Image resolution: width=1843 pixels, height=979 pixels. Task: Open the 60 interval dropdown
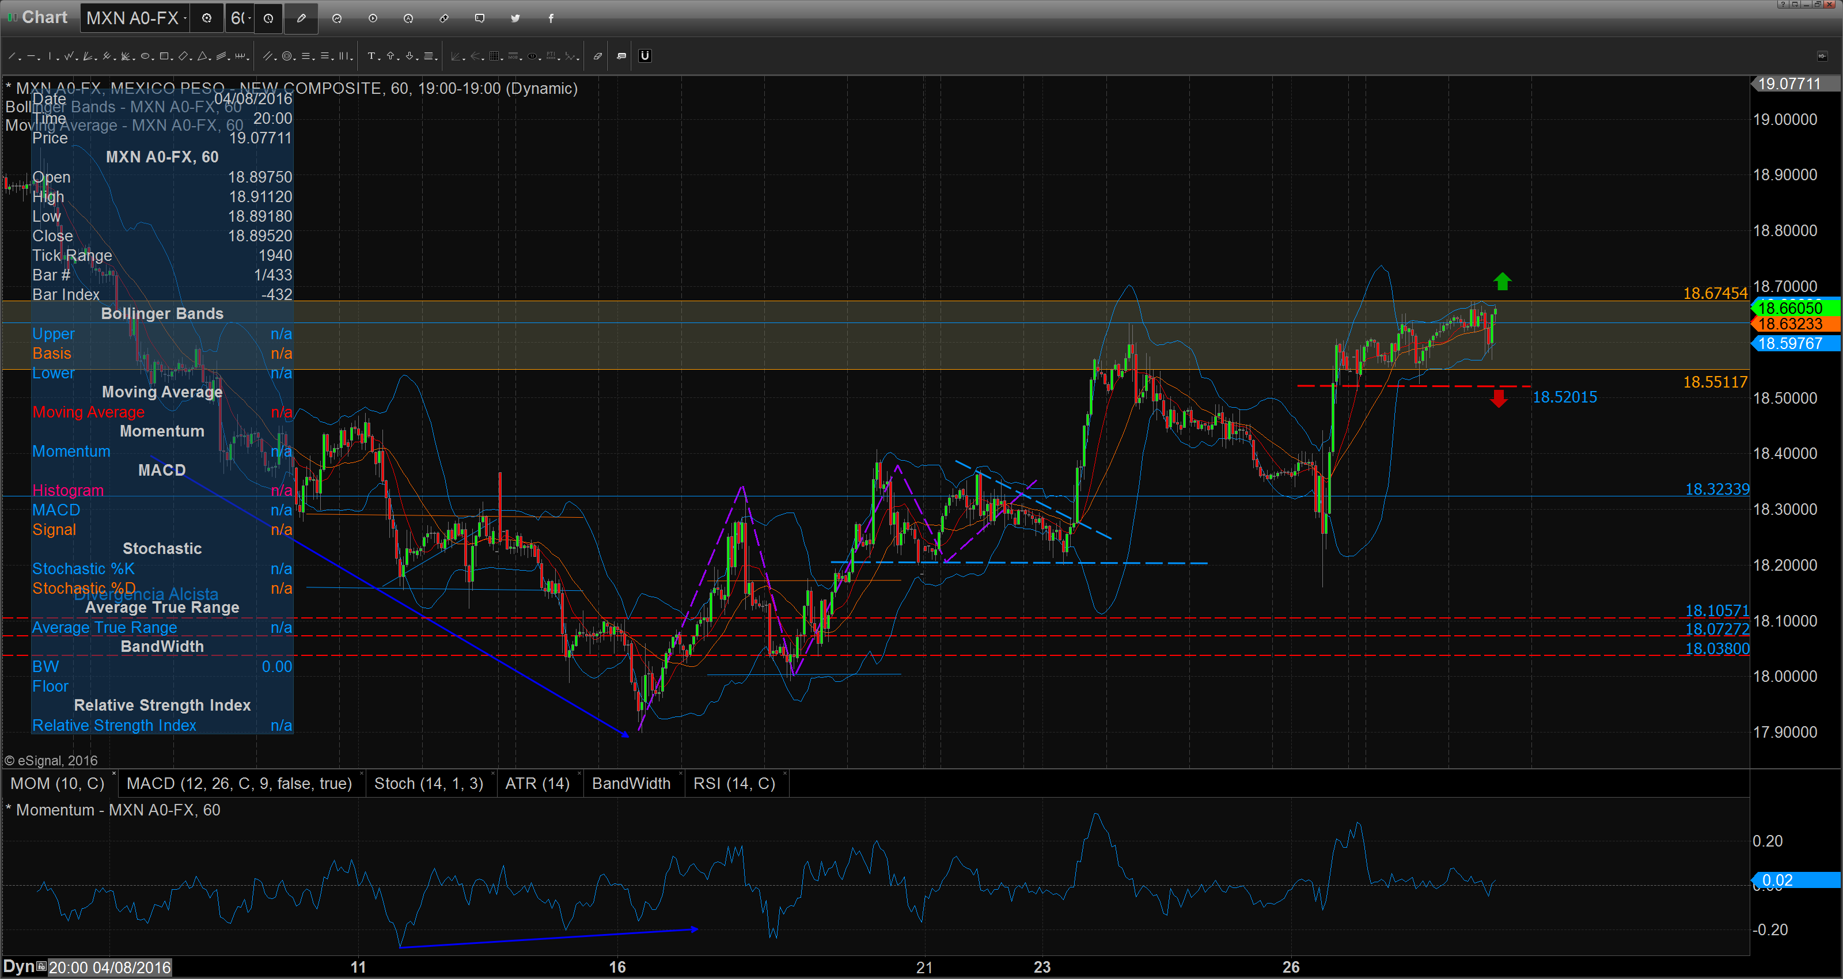click(240, 18)
